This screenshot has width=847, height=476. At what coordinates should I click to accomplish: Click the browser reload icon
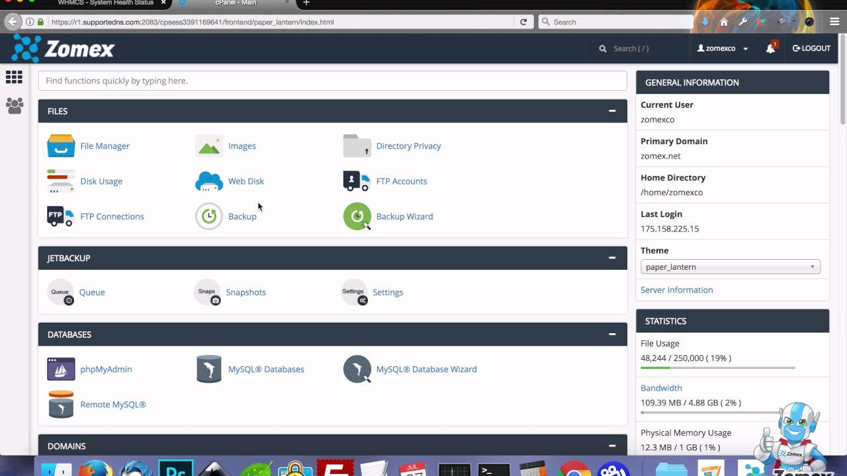[523, 22]
